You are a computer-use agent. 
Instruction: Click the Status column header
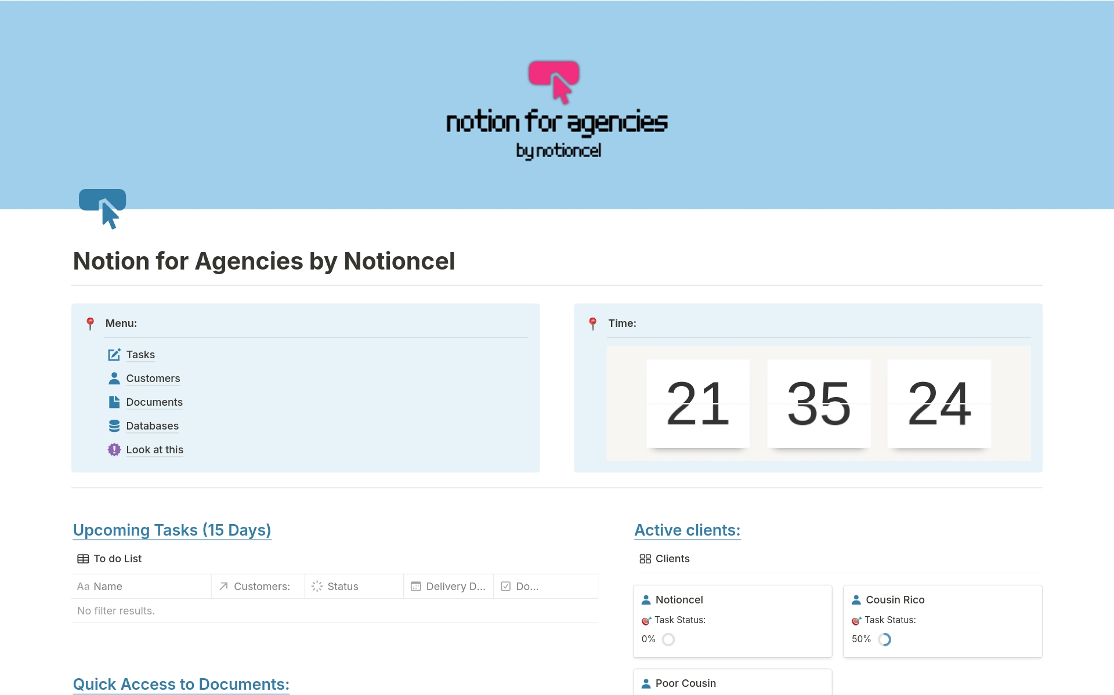coord(342,587)
